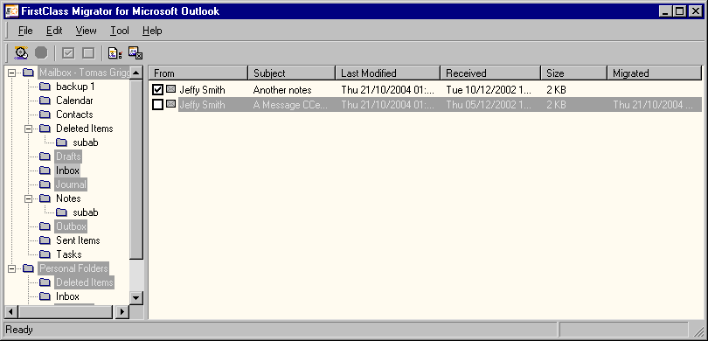Click the folder icon beside Calendar

tap(45, 101)
